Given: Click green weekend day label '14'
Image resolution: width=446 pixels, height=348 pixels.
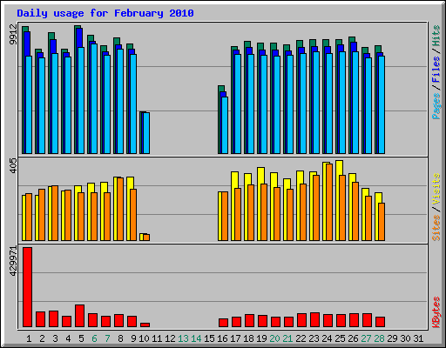Looking at the screenshot, I should click(196, 338).
